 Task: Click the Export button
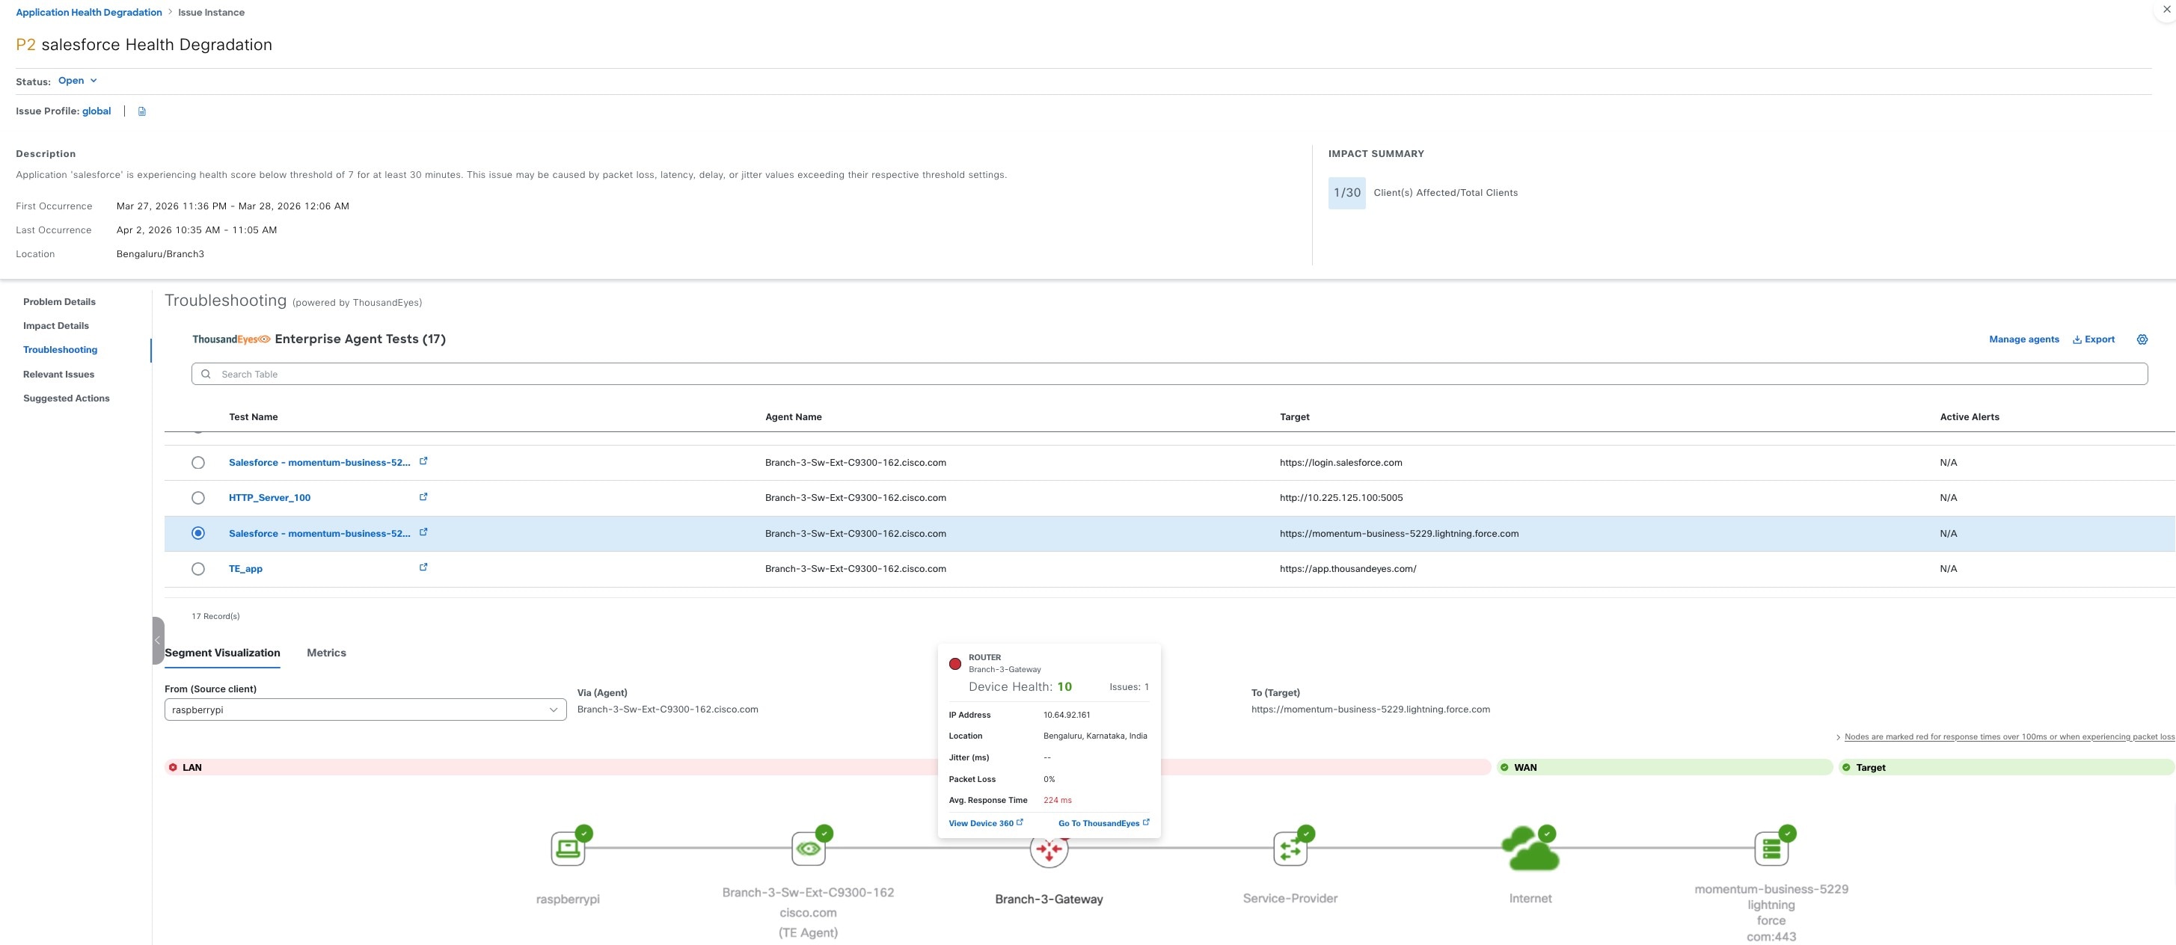(2093, 339)
